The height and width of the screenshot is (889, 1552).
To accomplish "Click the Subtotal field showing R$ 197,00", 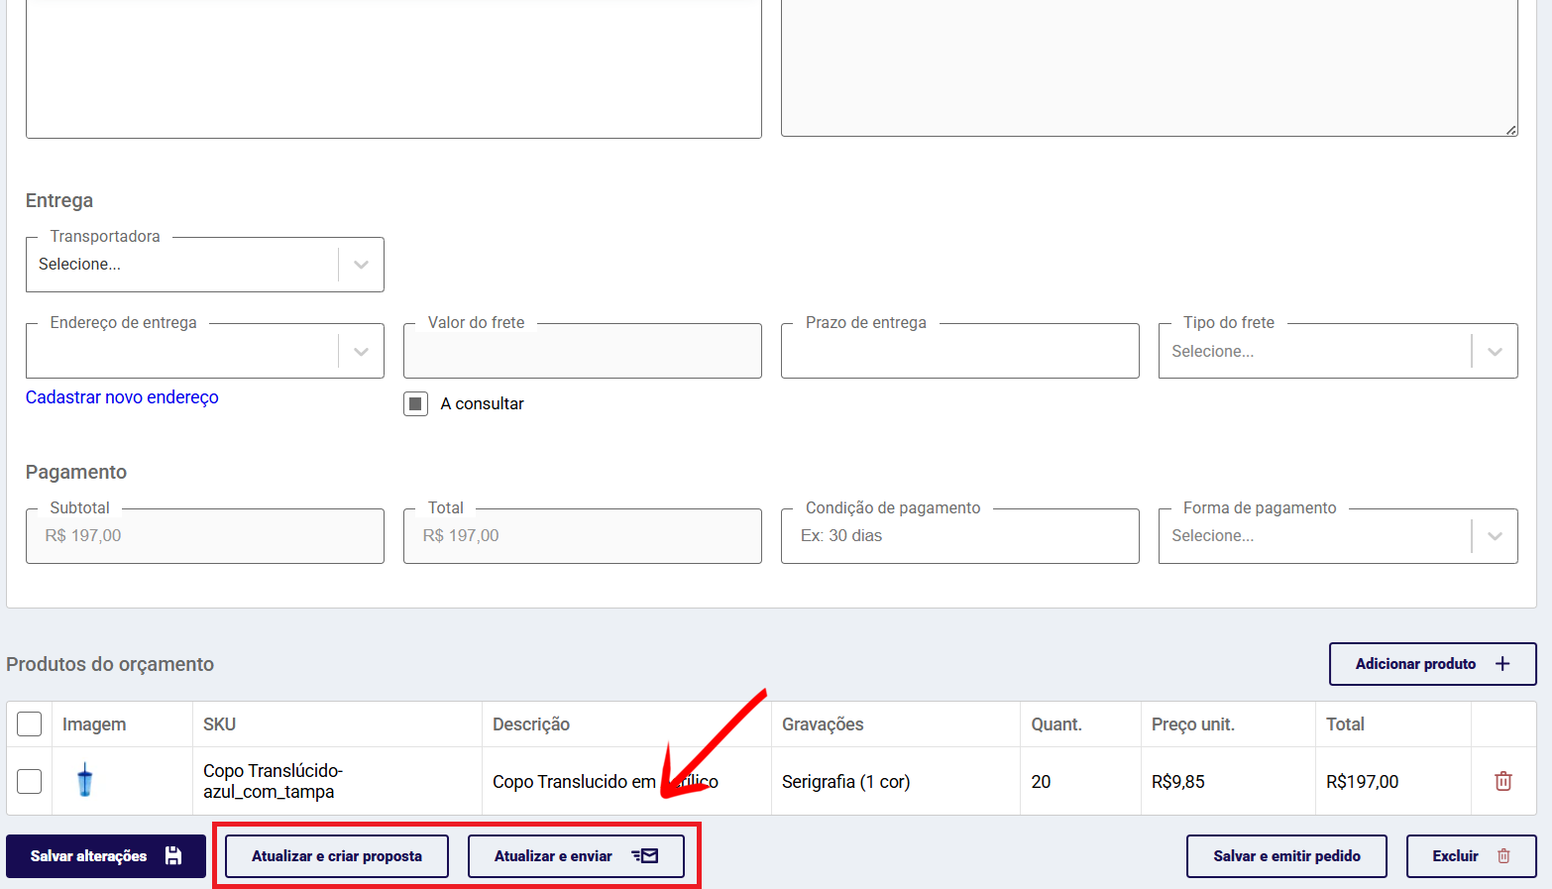I will 205,536.
